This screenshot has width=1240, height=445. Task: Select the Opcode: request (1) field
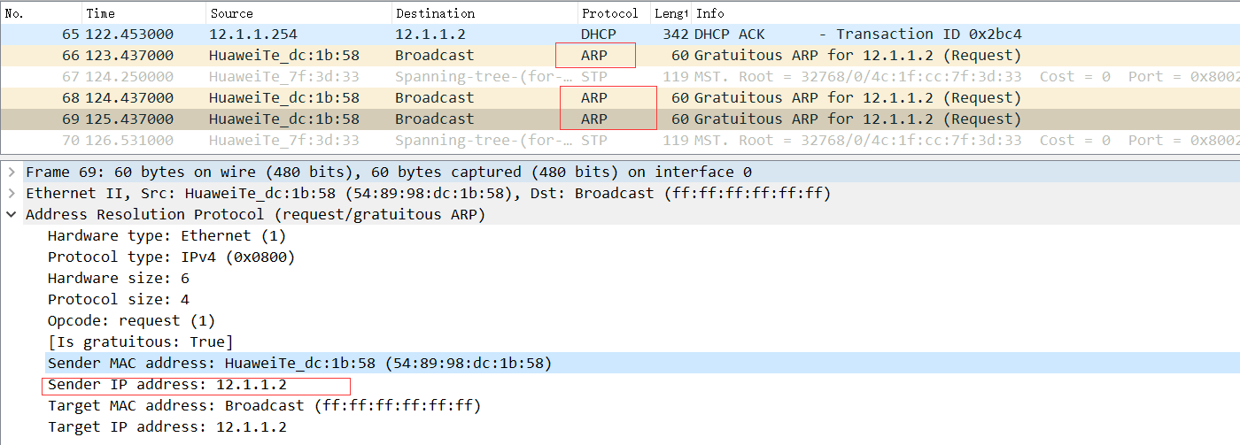point(131,320)
